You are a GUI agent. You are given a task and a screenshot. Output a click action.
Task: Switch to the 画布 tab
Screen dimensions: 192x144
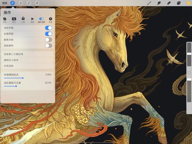pyautogui.click(x=14, y=20)
